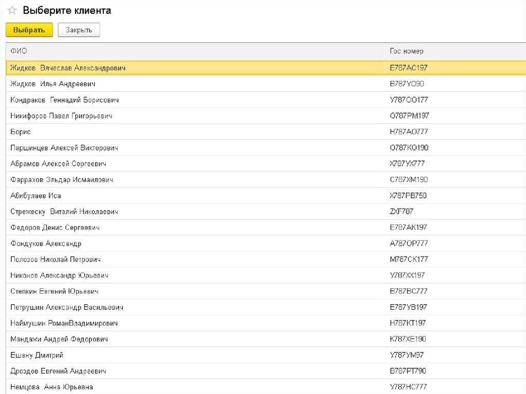
Task: Select the Жидков Илья Андреевич row
Action: click(53, 84)
